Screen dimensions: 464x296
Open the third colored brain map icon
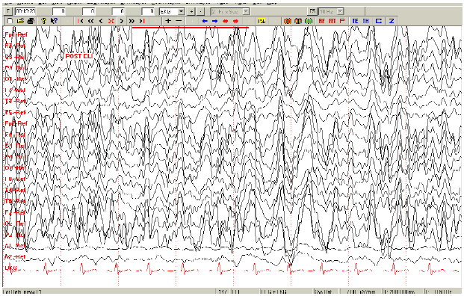(309, 21)
